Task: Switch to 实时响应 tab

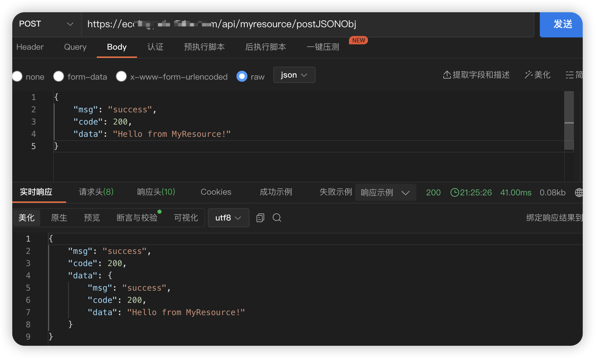Action: 36,192
